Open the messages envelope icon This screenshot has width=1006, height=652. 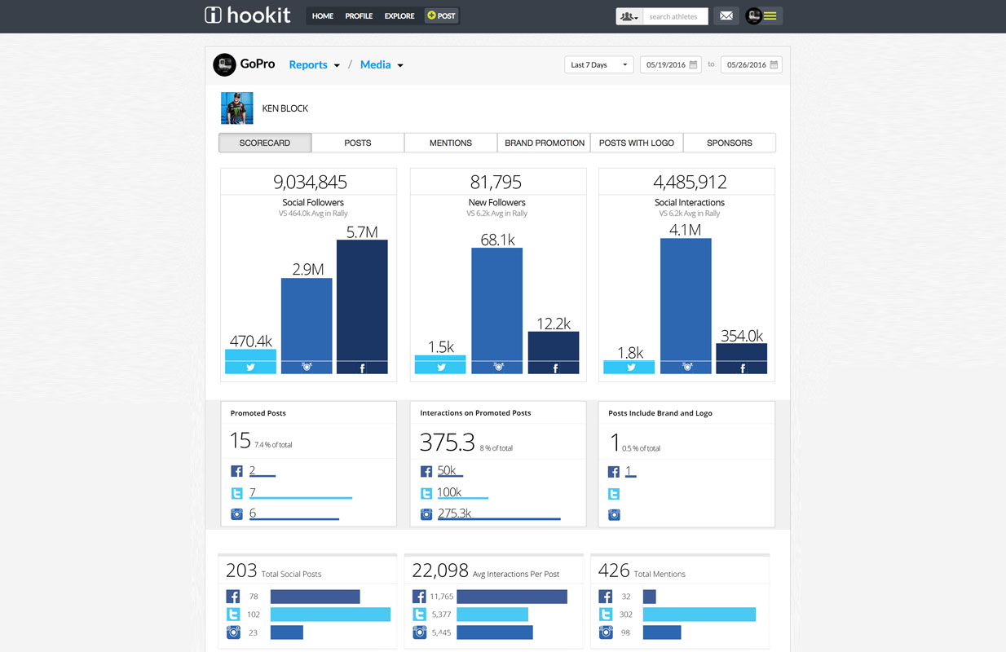pyautogui.click(x=726, y=15)
